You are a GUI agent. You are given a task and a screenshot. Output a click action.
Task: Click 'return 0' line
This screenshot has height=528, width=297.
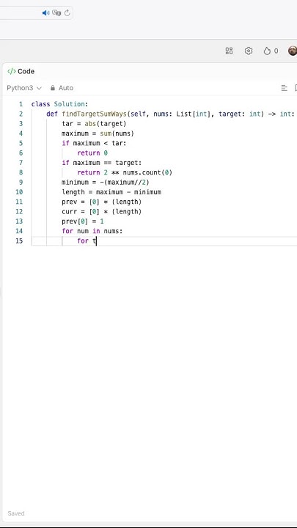[92, 153]
